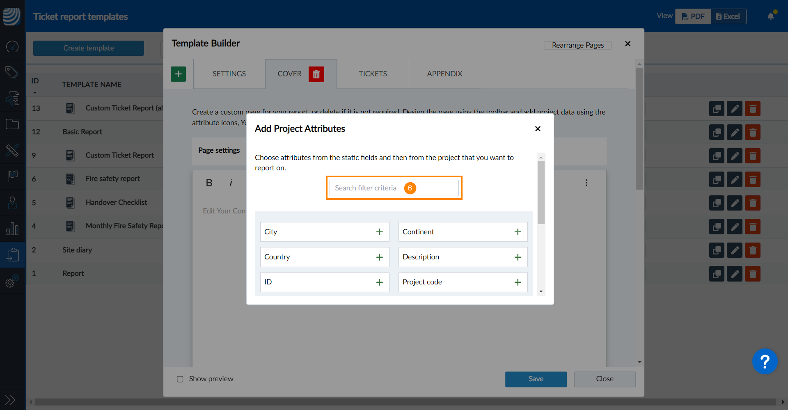Apply italic formatting in editor toolbar
This screenshot has width=788, height=410.
(x=231, y=183)
